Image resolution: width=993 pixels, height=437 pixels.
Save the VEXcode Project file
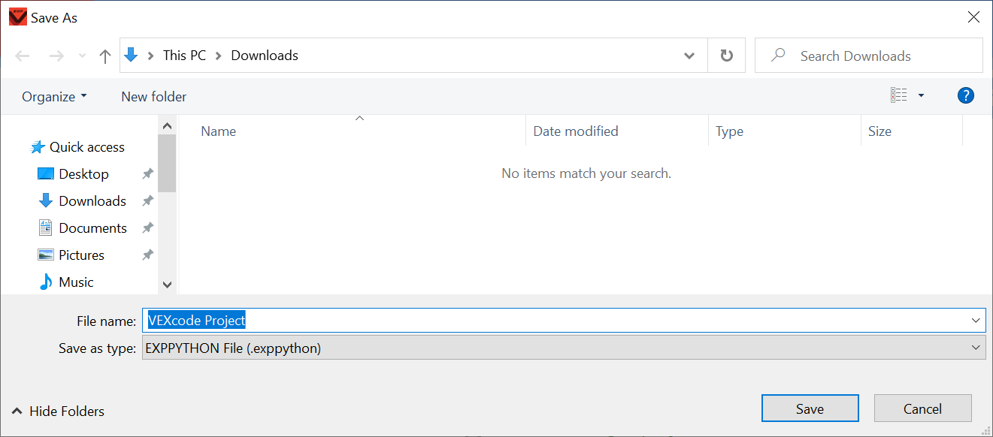tap(810, 408)
